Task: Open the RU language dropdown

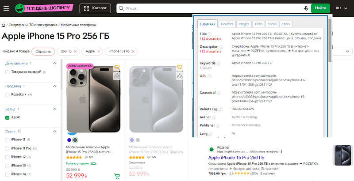Action: pos(341,8)
